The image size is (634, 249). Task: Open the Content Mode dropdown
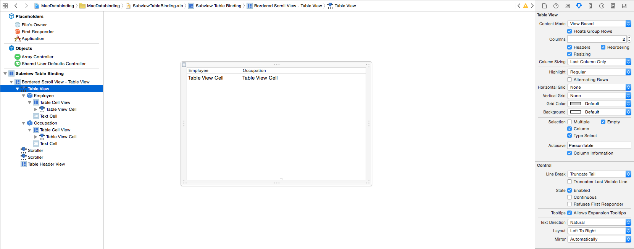[599, 24]
